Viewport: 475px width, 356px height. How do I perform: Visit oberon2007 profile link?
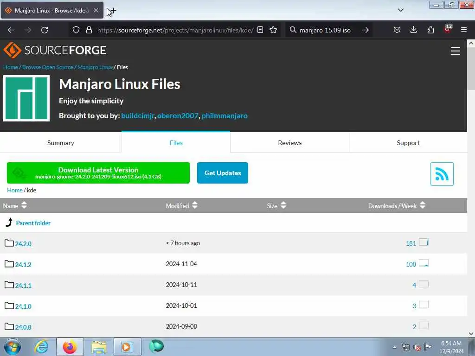click(x=178, y=115)
